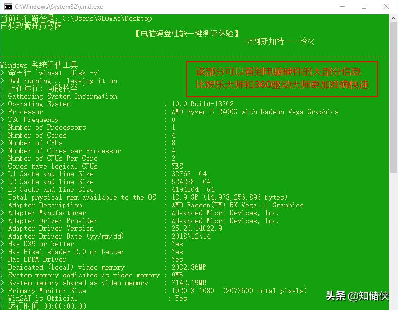Expand the Windows 系统评估工具 heading
398x310 pixels.
[x=39, y=64]
